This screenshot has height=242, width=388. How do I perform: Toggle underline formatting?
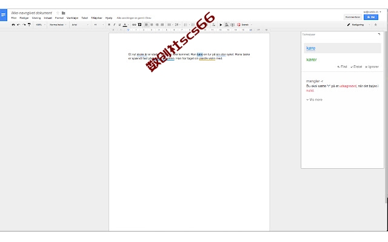click(x=119, y=25)
